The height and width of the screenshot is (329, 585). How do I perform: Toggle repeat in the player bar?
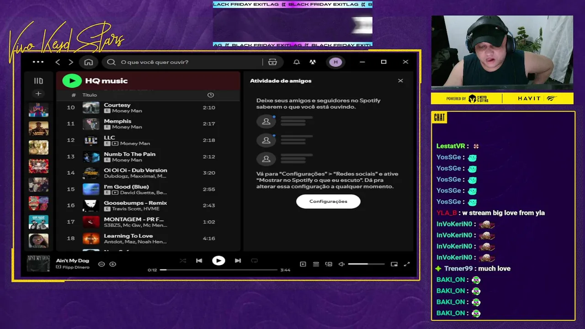255,261
